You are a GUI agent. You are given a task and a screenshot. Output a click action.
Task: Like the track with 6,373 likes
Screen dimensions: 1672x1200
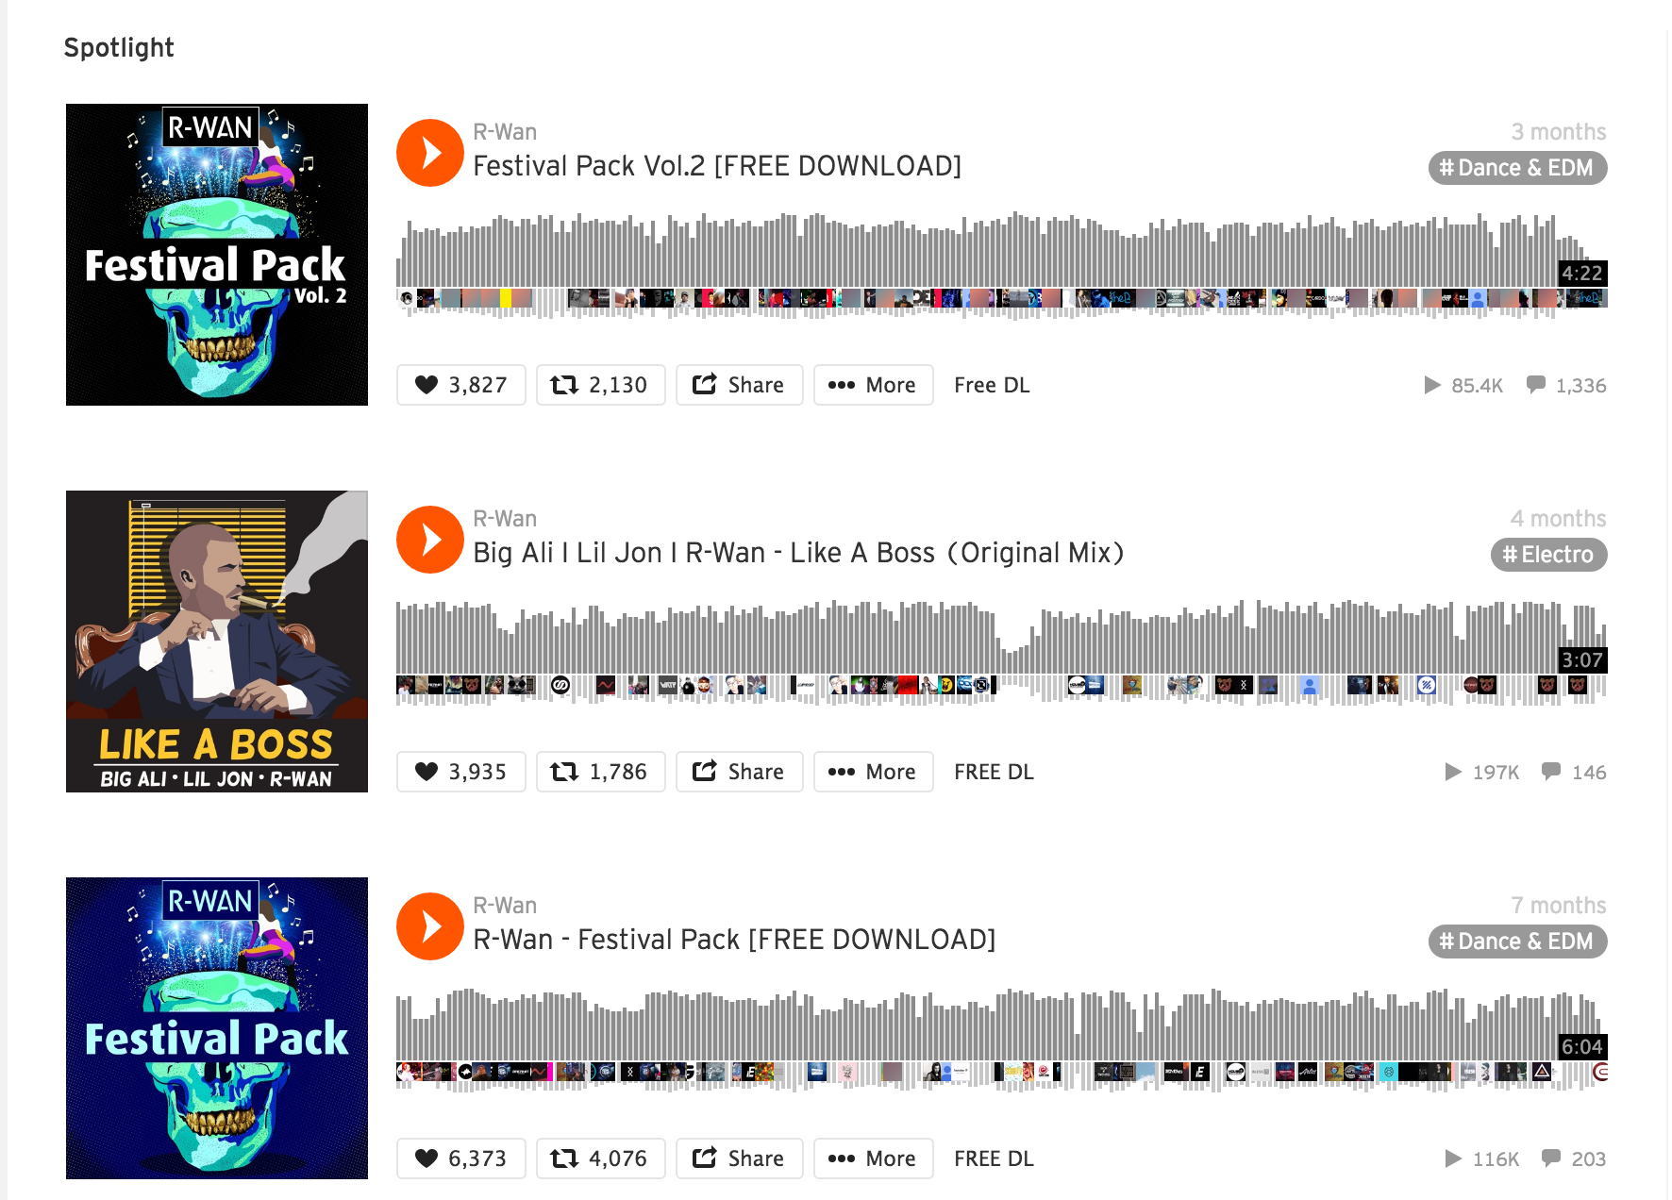(x=461, y=1158)
